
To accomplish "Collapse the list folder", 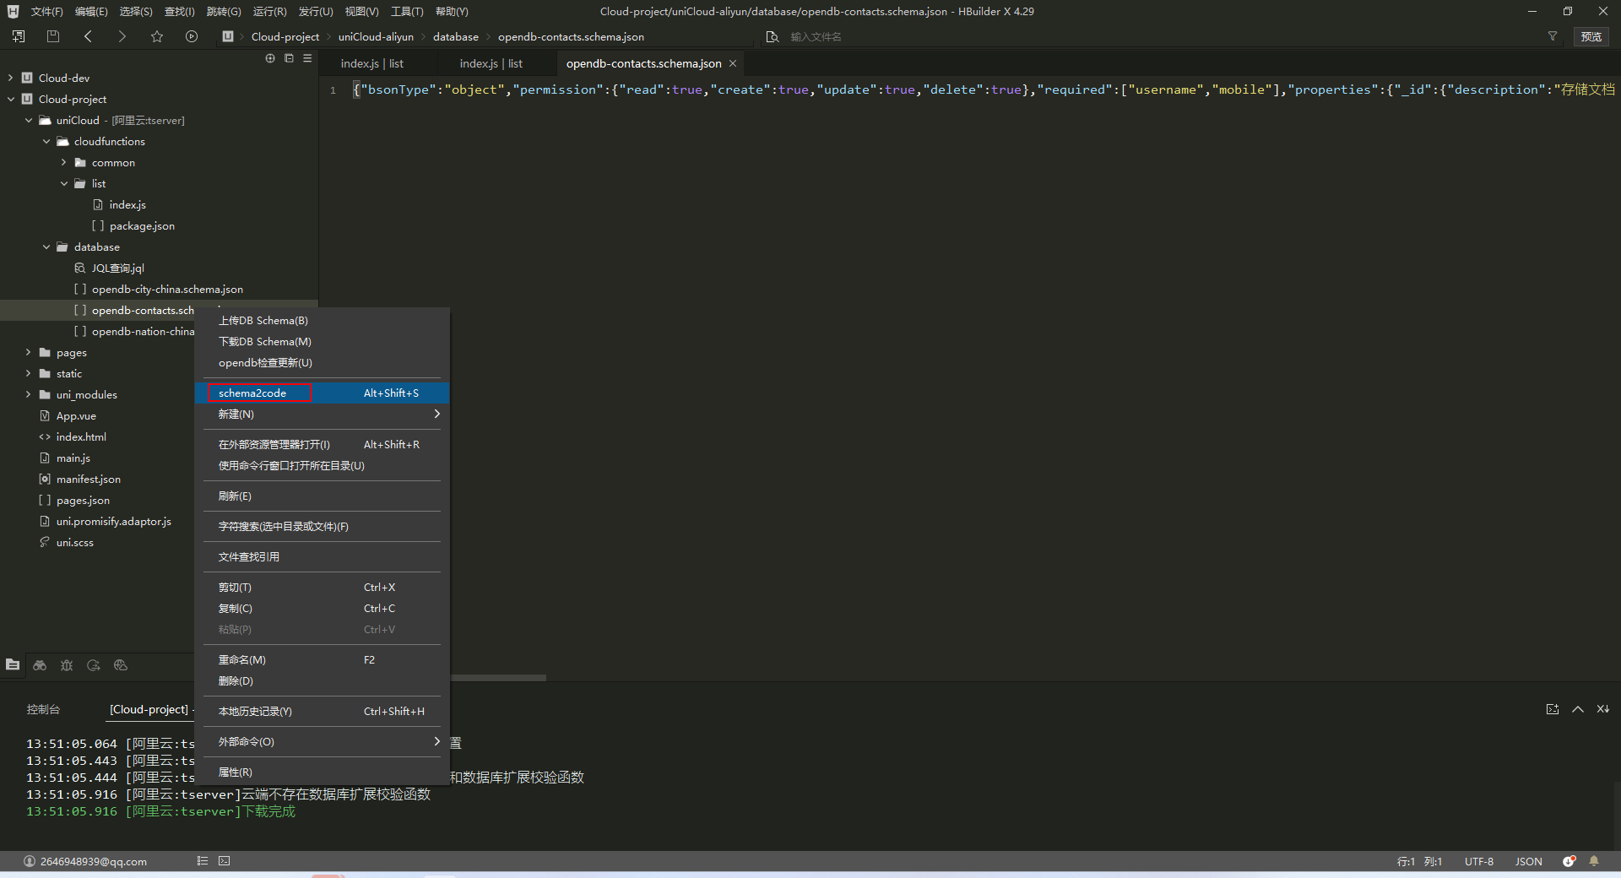I will pos(64,183).
